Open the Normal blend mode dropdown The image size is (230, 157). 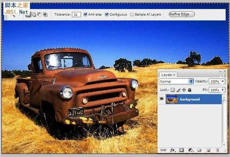176,81
